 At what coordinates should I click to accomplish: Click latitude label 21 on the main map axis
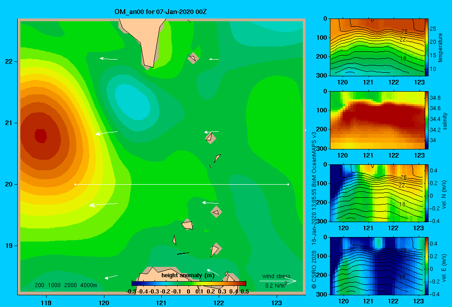(9, 123)
